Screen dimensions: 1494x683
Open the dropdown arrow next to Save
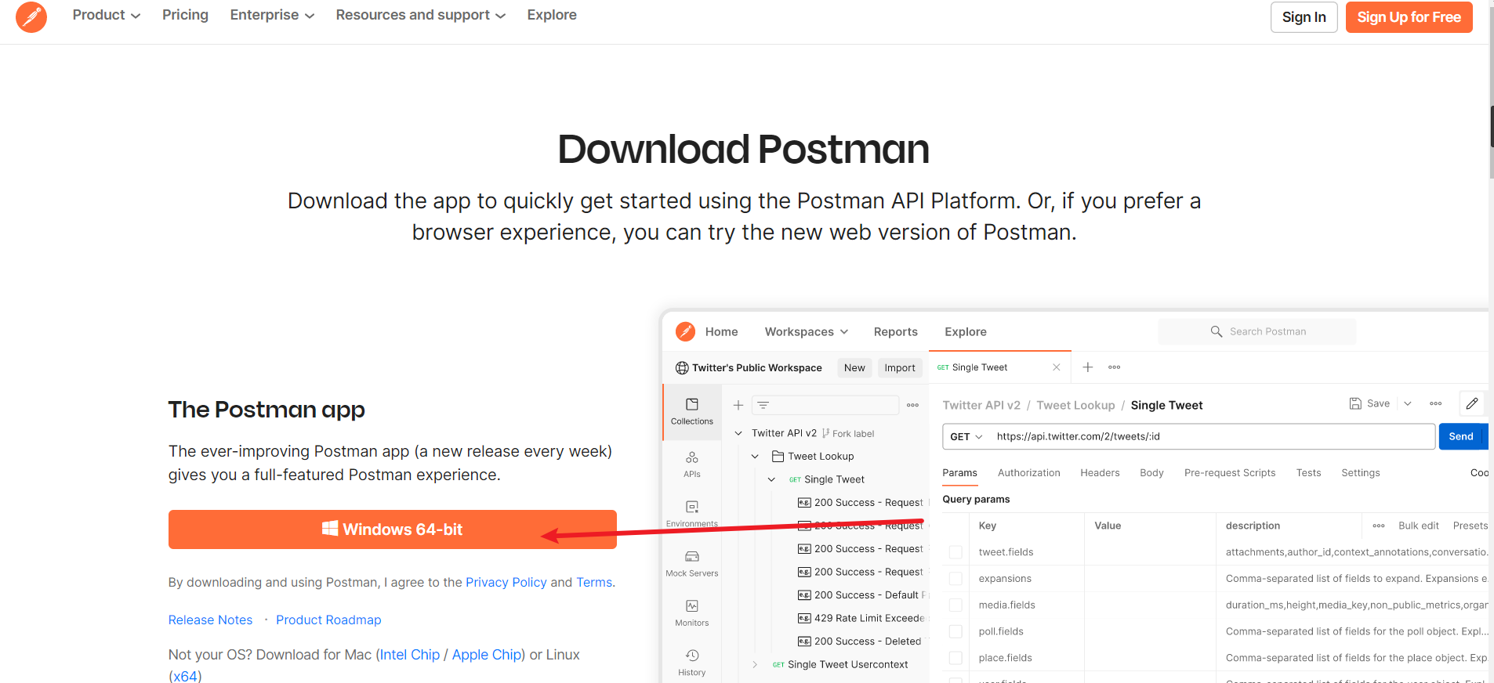[x=1408, y=403]
